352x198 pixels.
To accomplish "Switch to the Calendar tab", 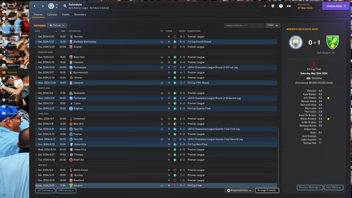I will click(x=52, y=15).
